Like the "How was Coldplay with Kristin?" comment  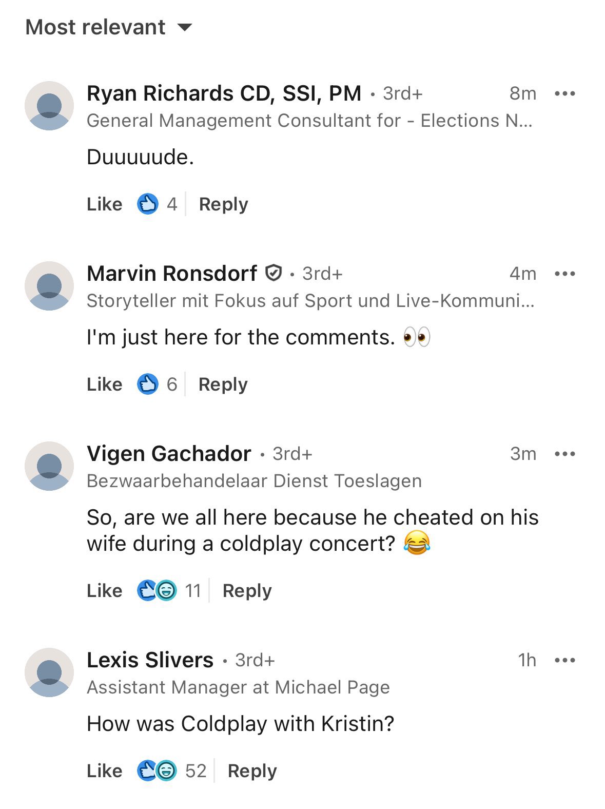[105, 771]
